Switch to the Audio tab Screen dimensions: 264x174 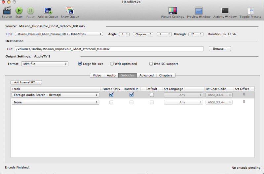pos(111,75)
